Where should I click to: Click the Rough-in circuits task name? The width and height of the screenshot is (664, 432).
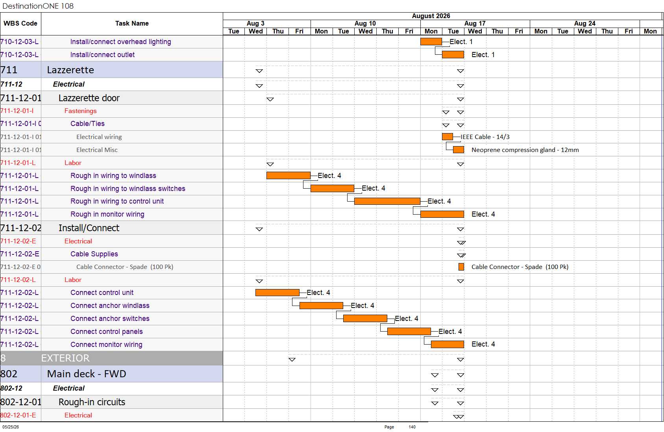pos(92,402)
